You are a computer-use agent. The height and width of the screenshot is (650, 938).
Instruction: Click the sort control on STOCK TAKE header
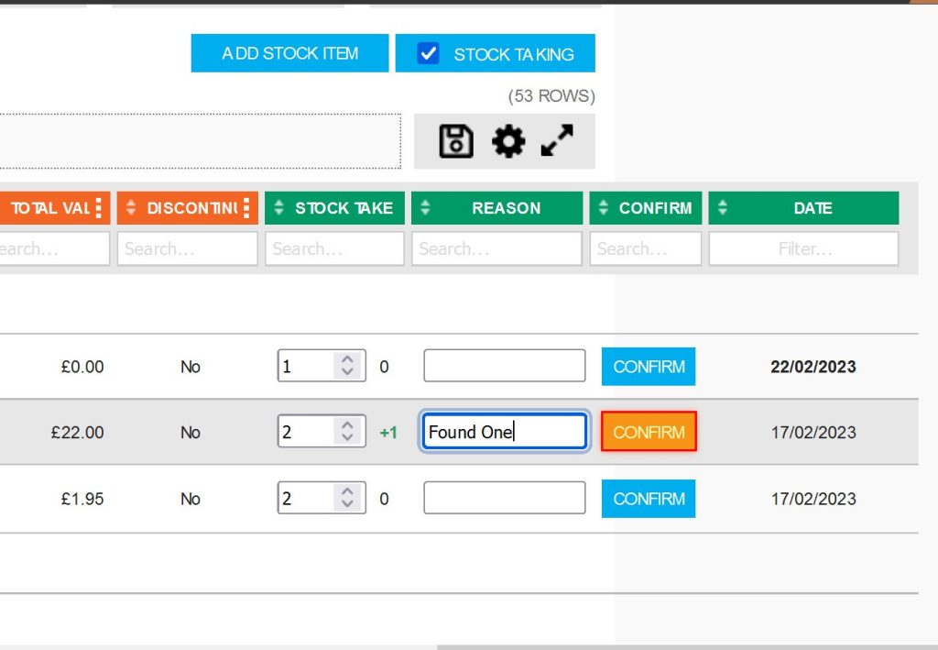pos(278,207)
